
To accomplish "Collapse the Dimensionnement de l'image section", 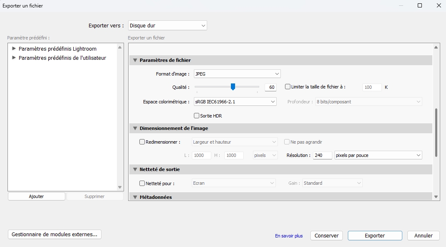I will [135, 128].
